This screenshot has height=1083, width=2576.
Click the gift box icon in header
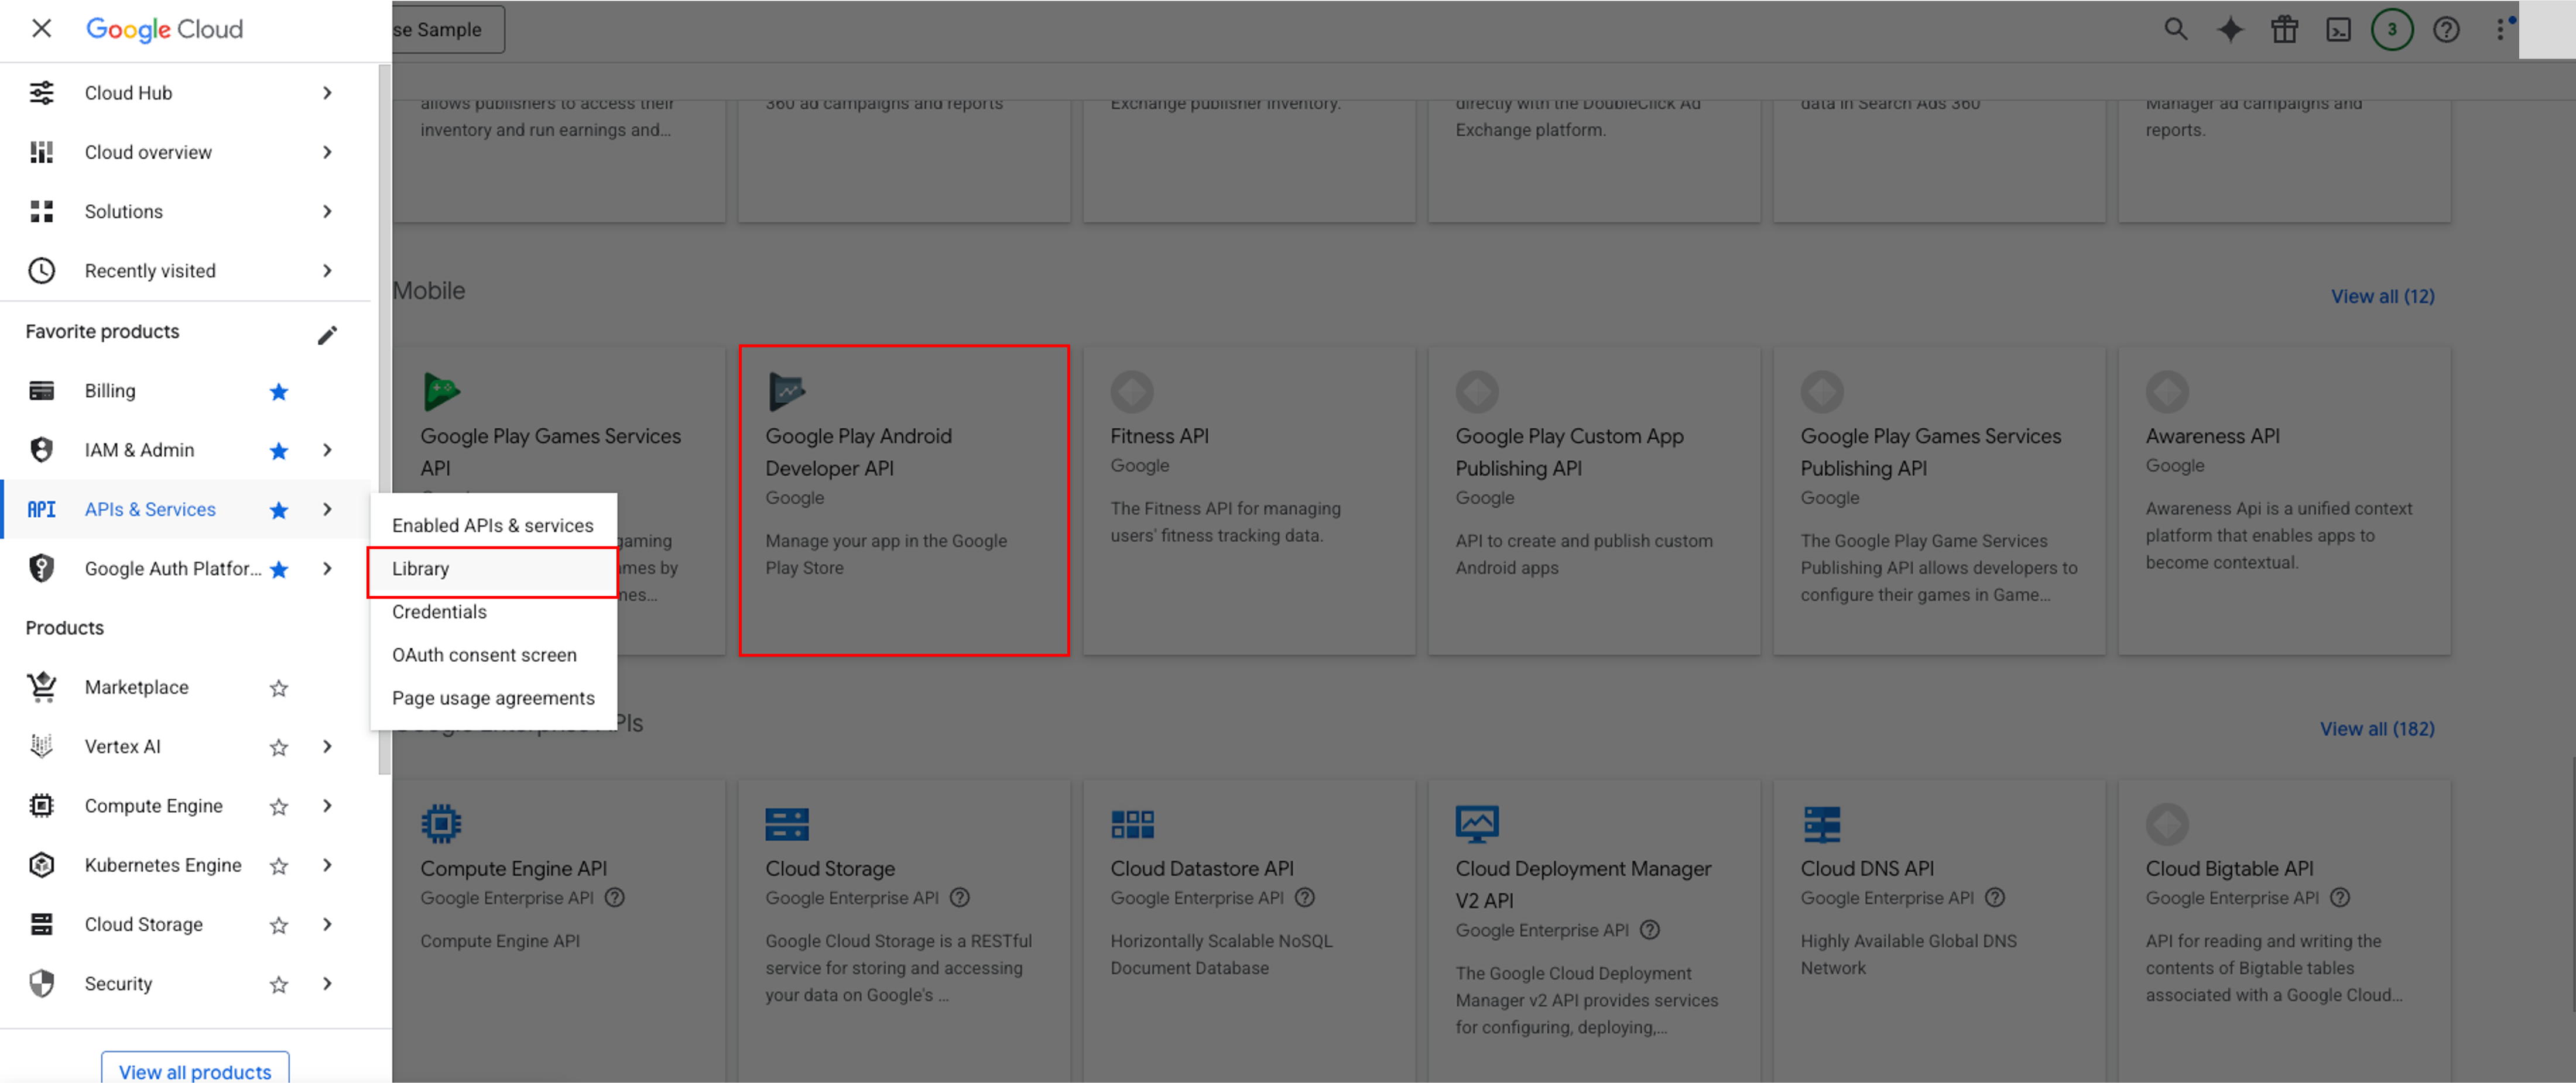coord(2284,29)
